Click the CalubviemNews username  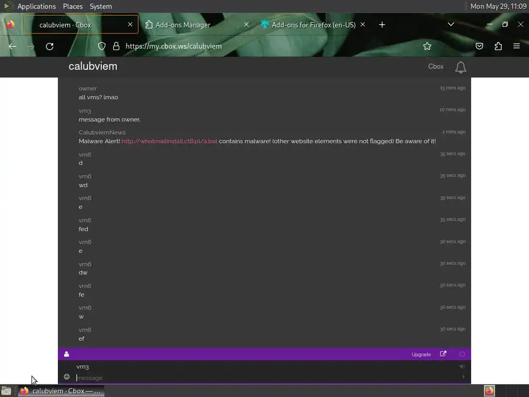coord(102,132)
